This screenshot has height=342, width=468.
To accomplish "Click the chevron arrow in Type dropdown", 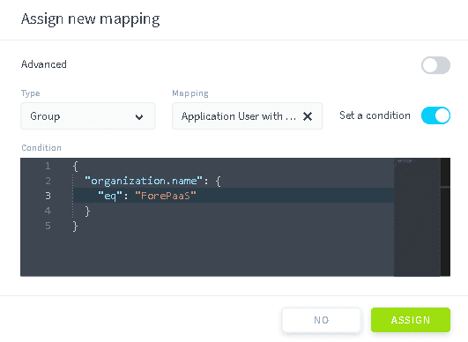I will [x=139, y=116].
